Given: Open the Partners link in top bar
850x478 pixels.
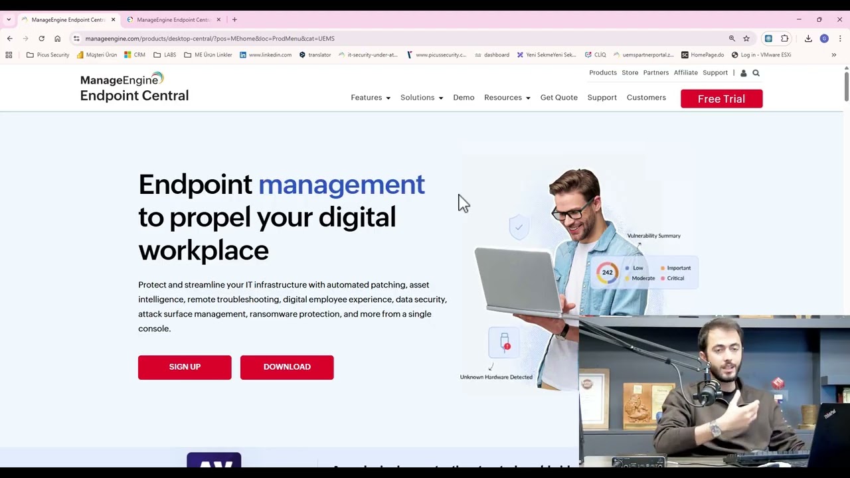Looking at the screenshot, I should point(655,73).
